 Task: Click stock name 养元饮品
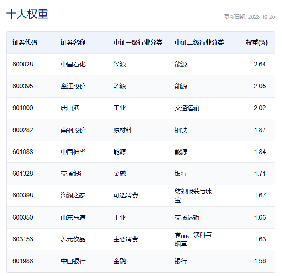(73, 239)
